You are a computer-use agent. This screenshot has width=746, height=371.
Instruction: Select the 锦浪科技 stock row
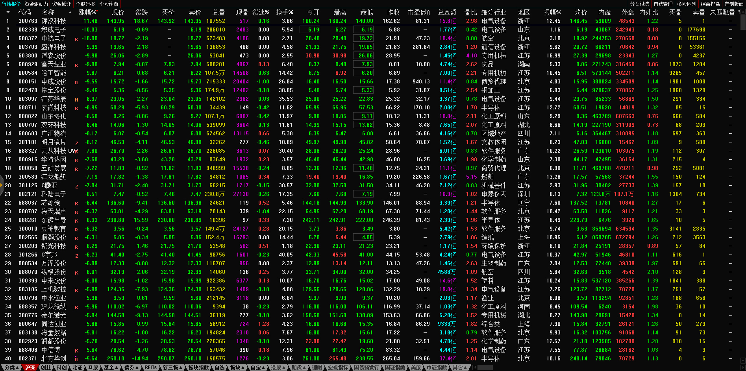click(54, 21)
